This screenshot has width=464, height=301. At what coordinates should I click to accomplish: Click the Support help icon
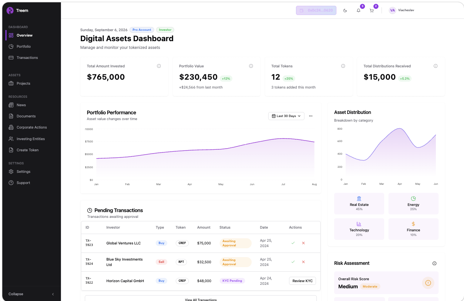click(11, 183)
